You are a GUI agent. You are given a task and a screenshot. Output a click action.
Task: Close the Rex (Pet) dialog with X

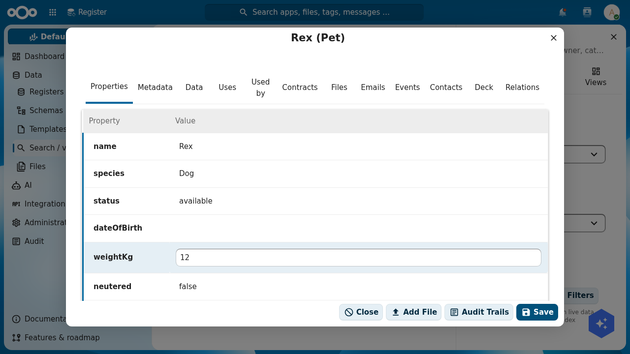[554, 38]
